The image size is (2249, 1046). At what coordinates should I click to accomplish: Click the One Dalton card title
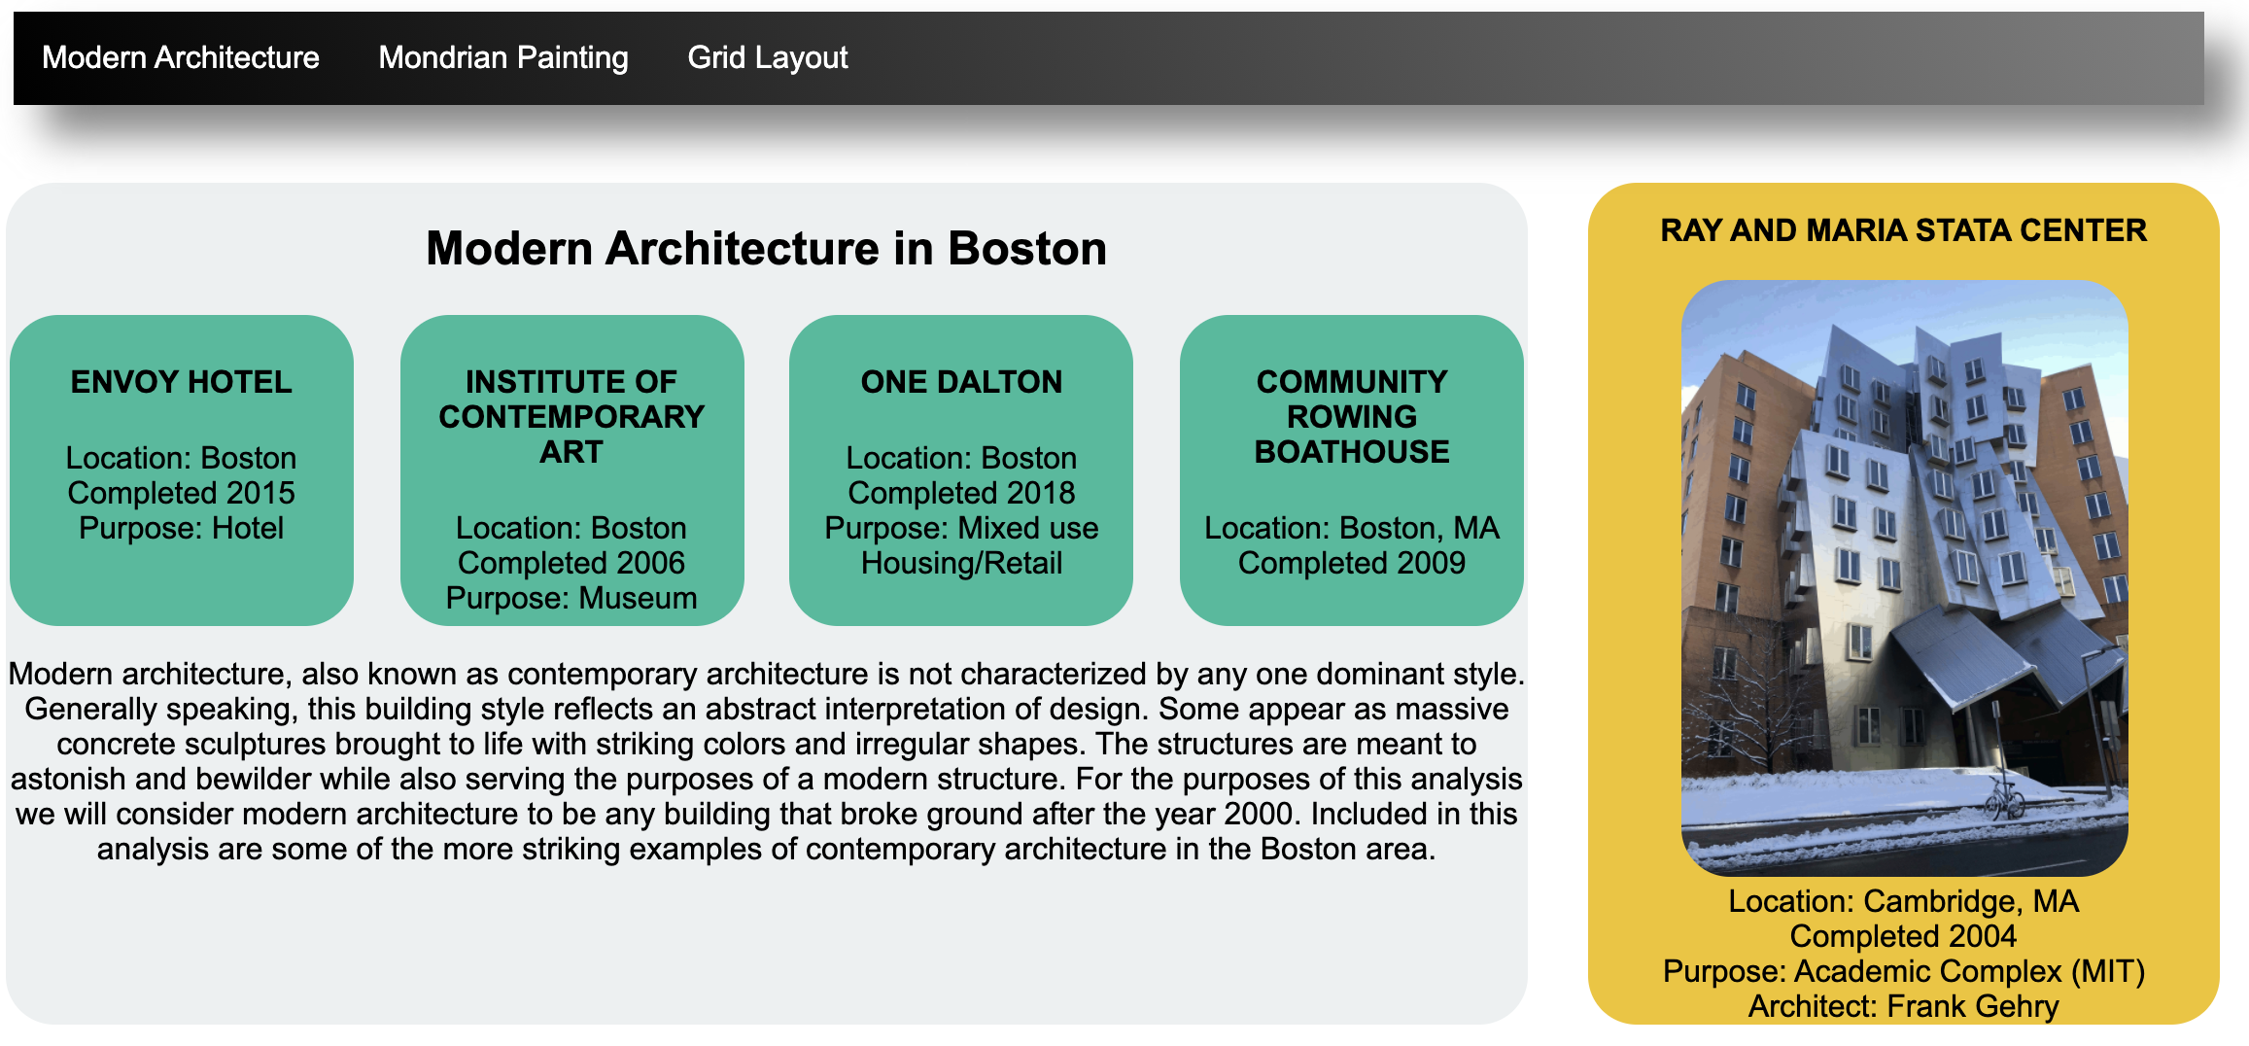961,381
